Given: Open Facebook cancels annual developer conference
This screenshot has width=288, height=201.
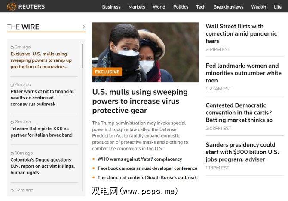Looking at the screenshot, I should [147, 168].
